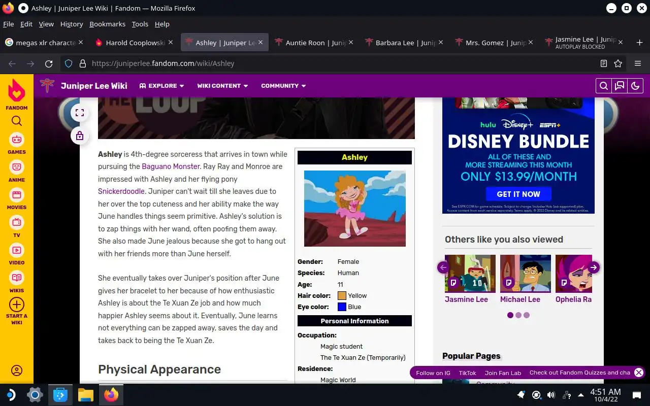
Task: Open the Firefox hamburger application menu
Action: (638, 63)
